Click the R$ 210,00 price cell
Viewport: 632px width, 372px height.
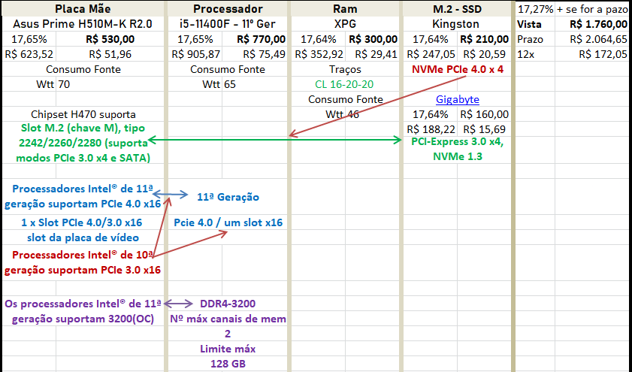click(485, 39)
